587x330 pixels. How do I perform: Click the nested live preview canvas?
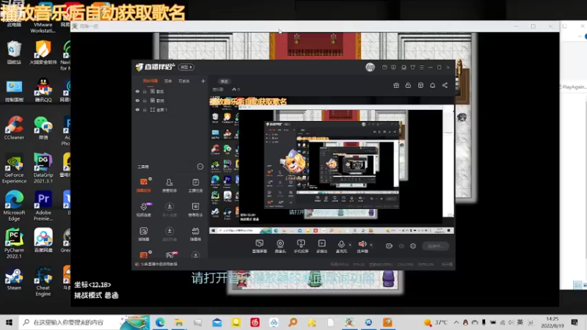pyautogui.click(x=332, y=166)
